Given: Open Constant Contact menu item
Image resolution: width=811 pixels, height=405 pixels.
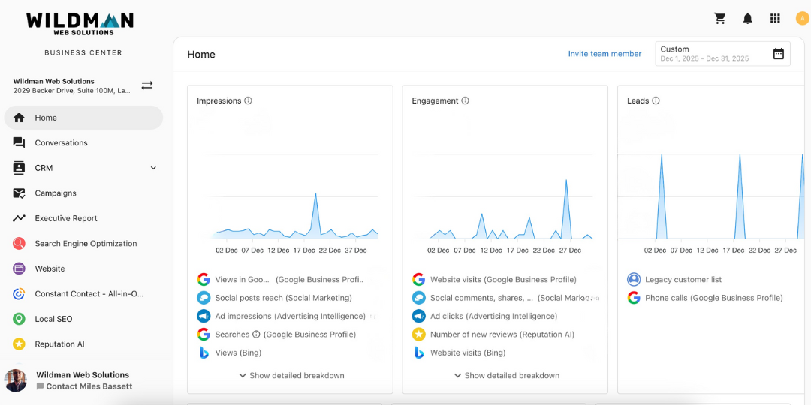Looking at the screenshot, I should tap(83, 293).
